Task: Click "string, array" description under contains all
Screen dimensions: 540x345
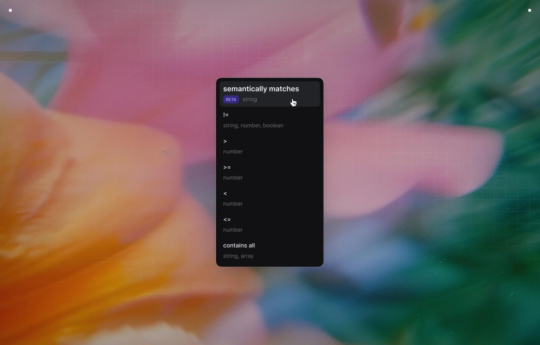Action: coord(238,256)
